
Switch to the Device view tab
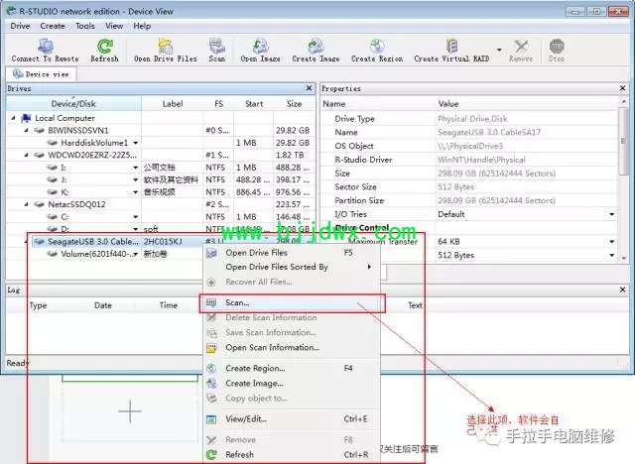(x=41, y=74)
